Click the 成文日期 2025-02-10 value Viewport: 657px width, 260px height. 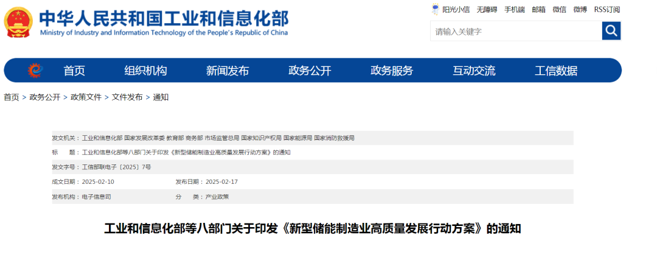(98, 181)
